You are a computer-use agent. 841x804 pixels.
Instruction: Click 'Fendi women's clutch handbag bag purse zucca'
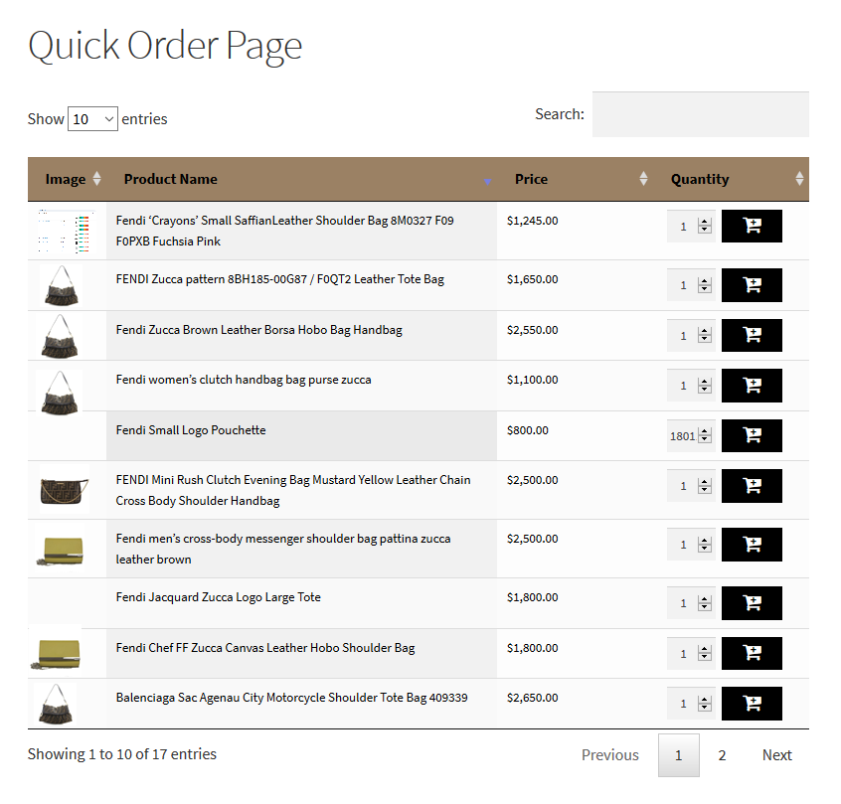244,380
